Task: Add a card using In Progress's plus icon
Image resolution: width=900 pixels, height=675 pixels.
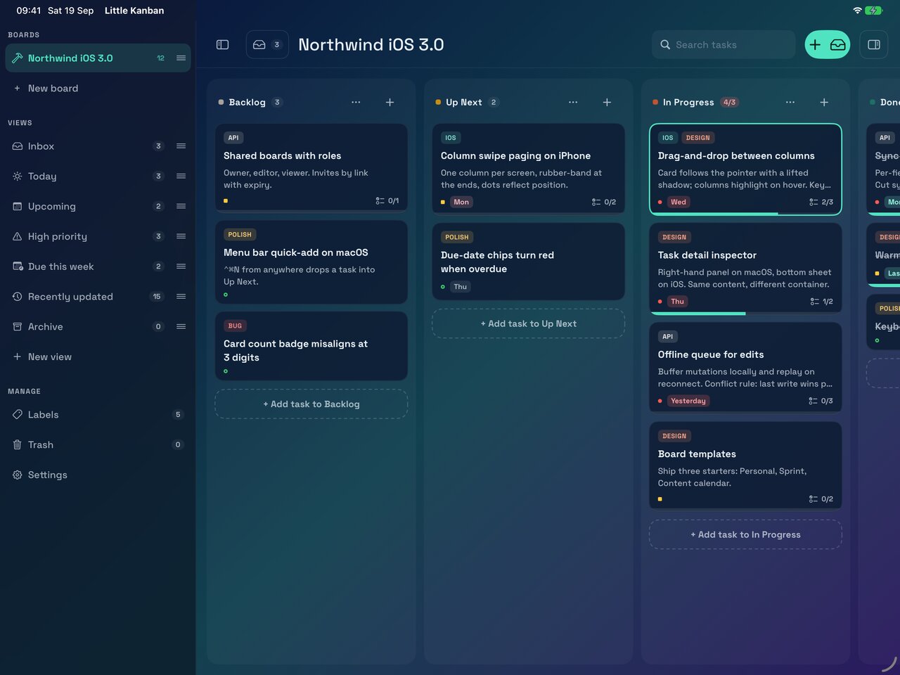Action: tap(824, 102)
